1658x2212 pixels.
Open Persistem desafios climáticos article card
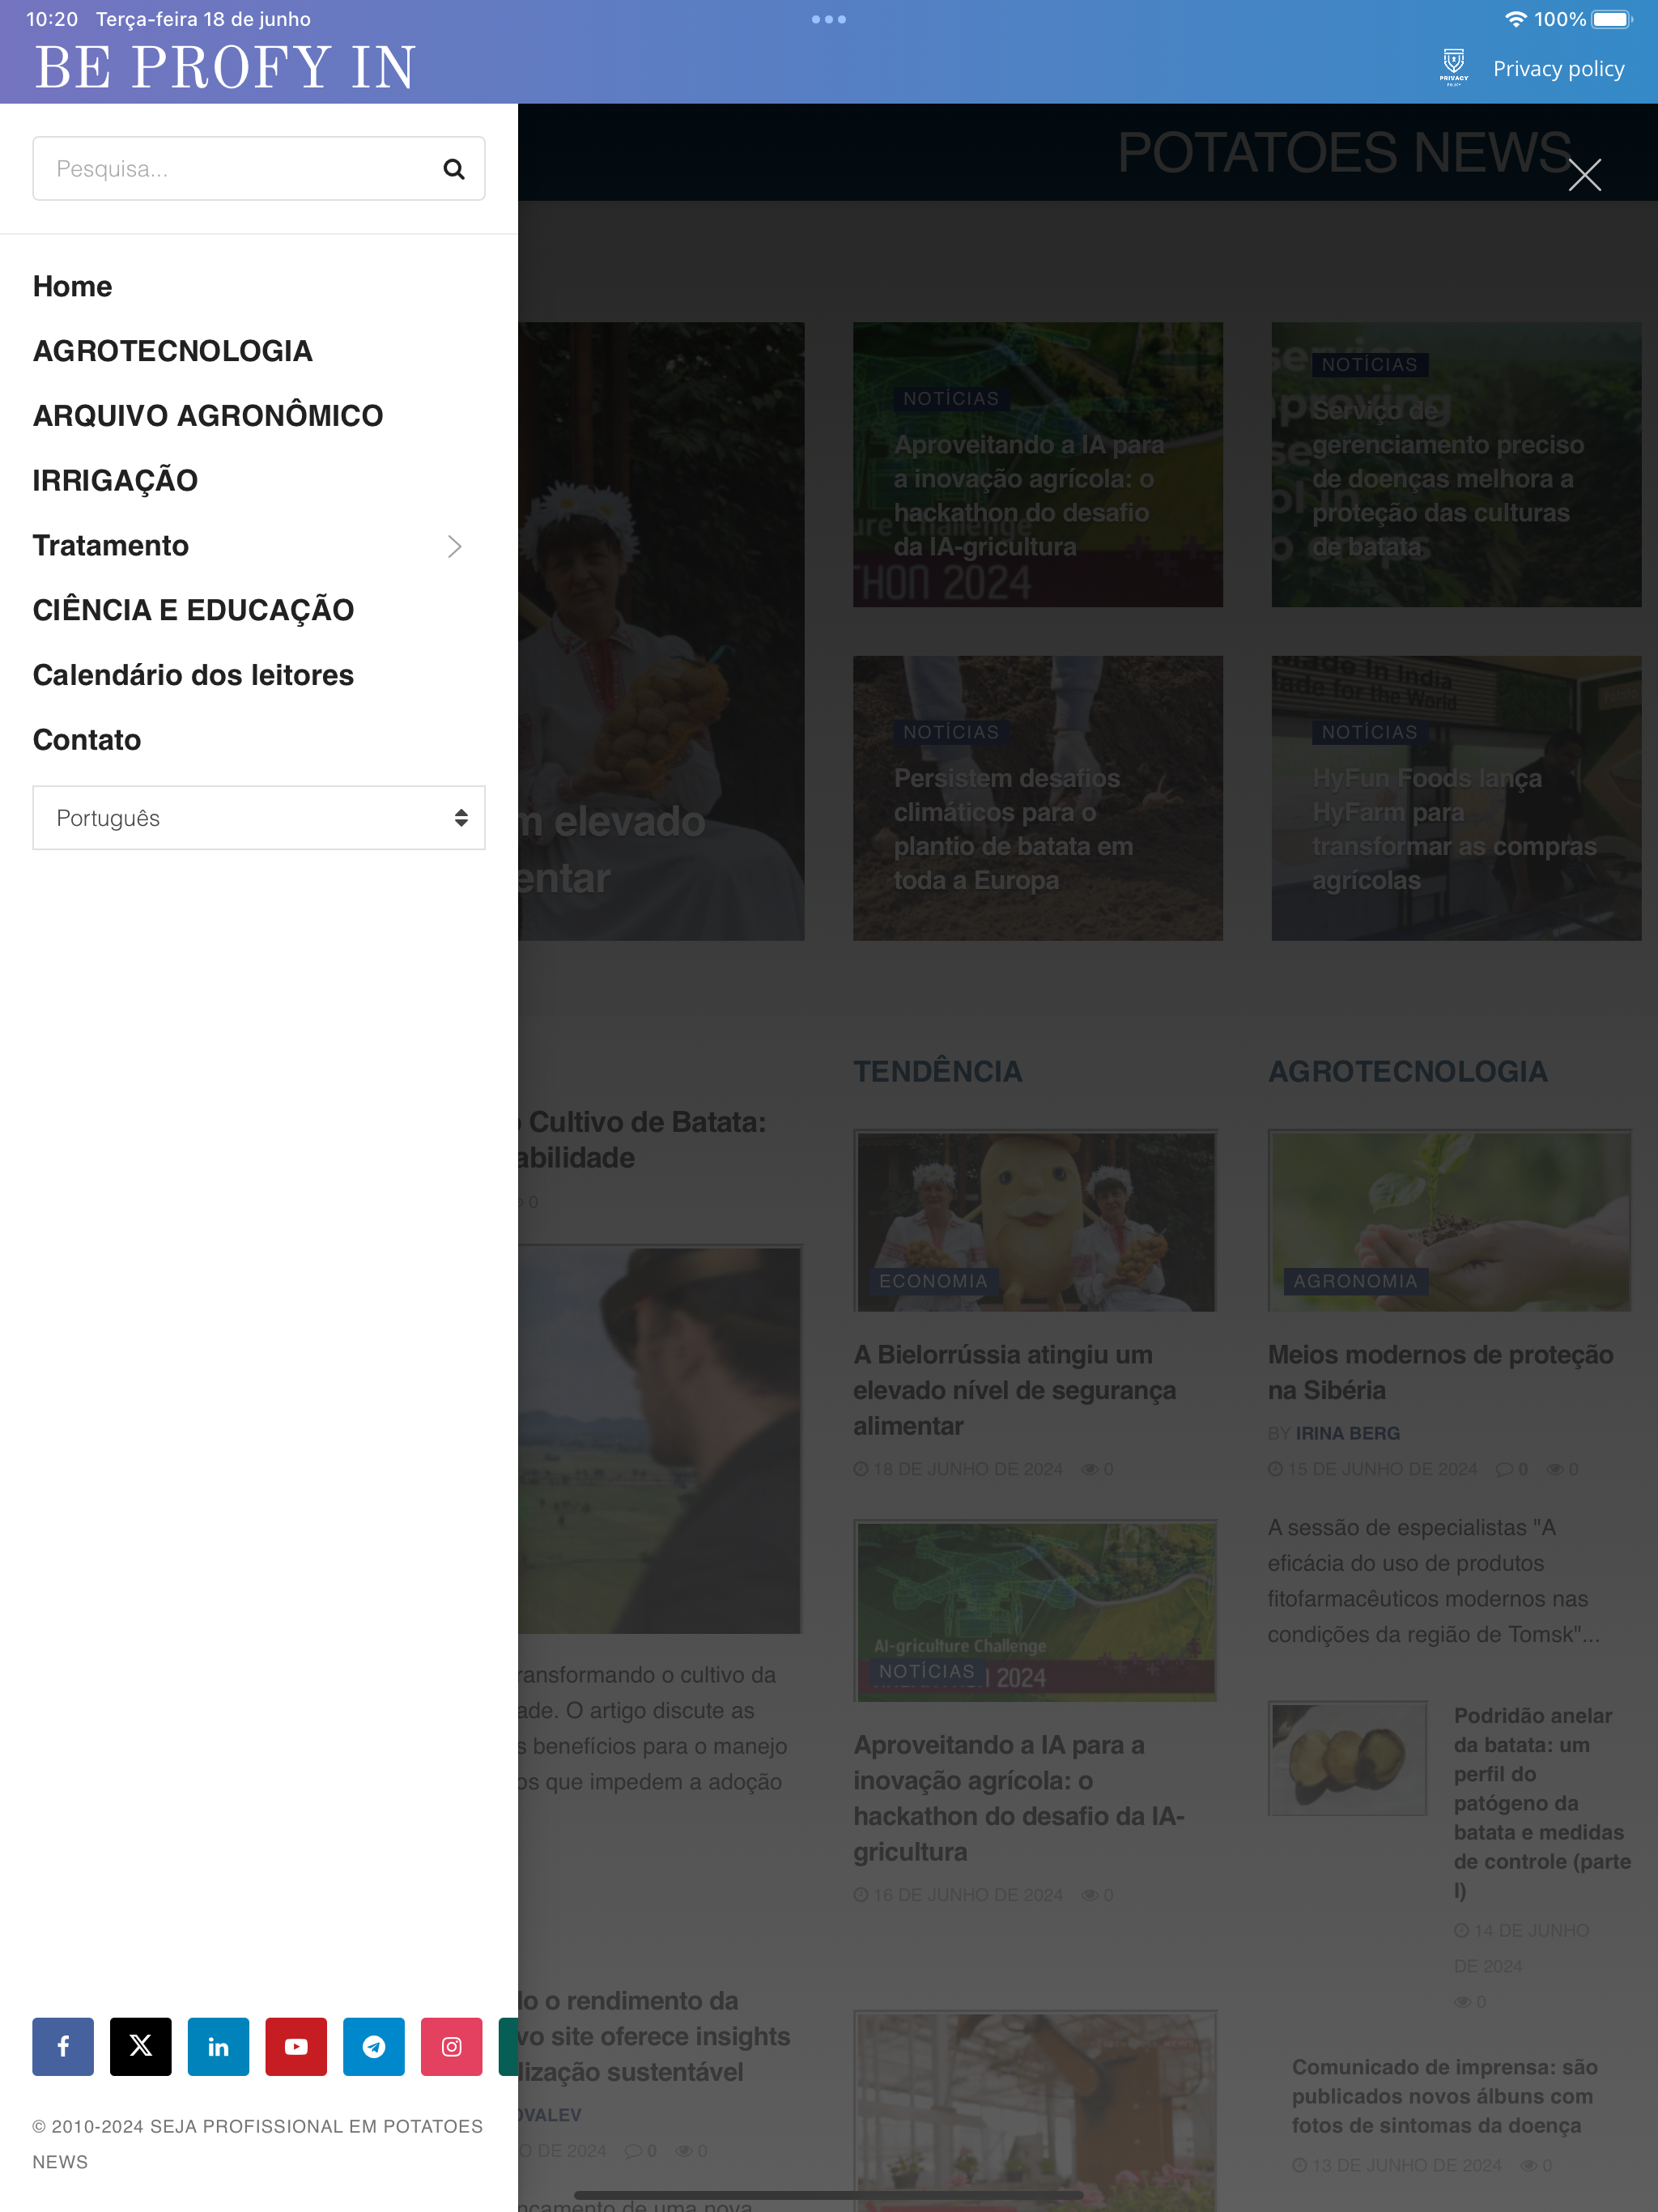(x=1038, y=798)
